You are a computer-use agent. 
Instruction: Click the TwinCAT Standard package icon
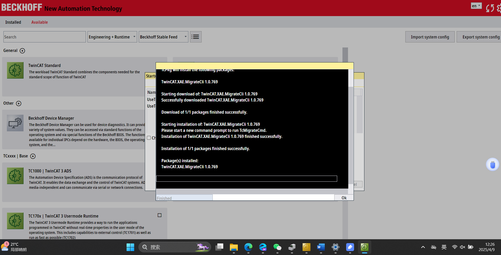[x=15, y=70]
